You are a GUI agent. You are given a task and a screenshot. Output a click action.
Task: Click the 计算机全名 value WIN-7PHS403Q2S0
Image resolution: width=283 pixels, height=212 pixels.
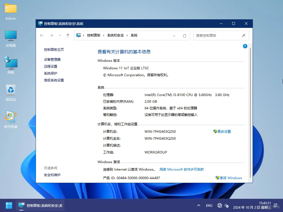pos(160,139)
